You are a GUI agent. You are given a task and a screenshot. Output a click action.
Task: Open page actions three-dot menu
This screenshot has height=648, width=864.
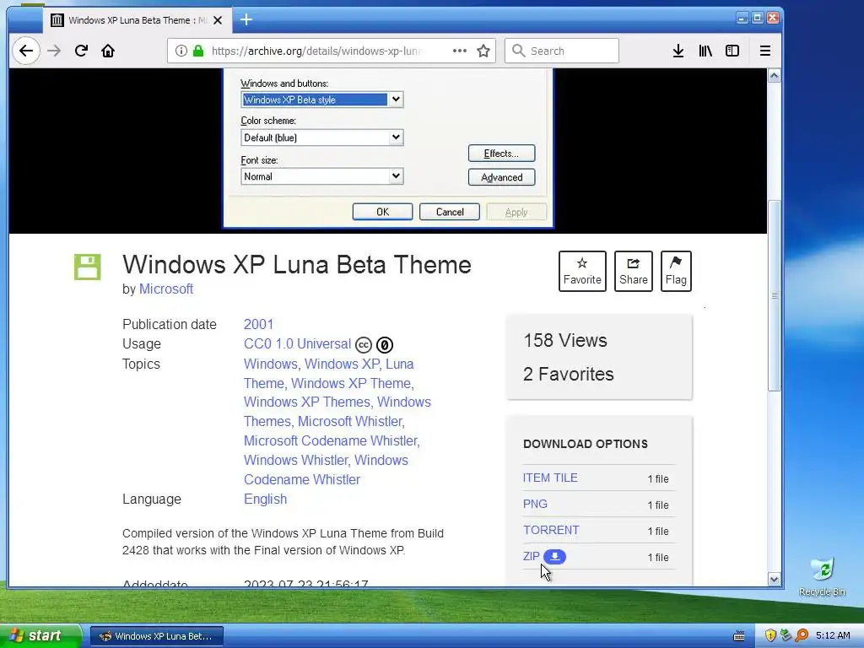click(460, 51)
